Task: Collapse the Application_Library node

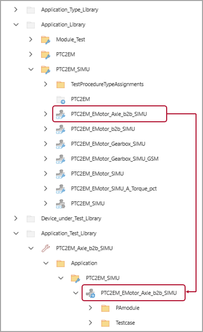Action: point(16,24)
